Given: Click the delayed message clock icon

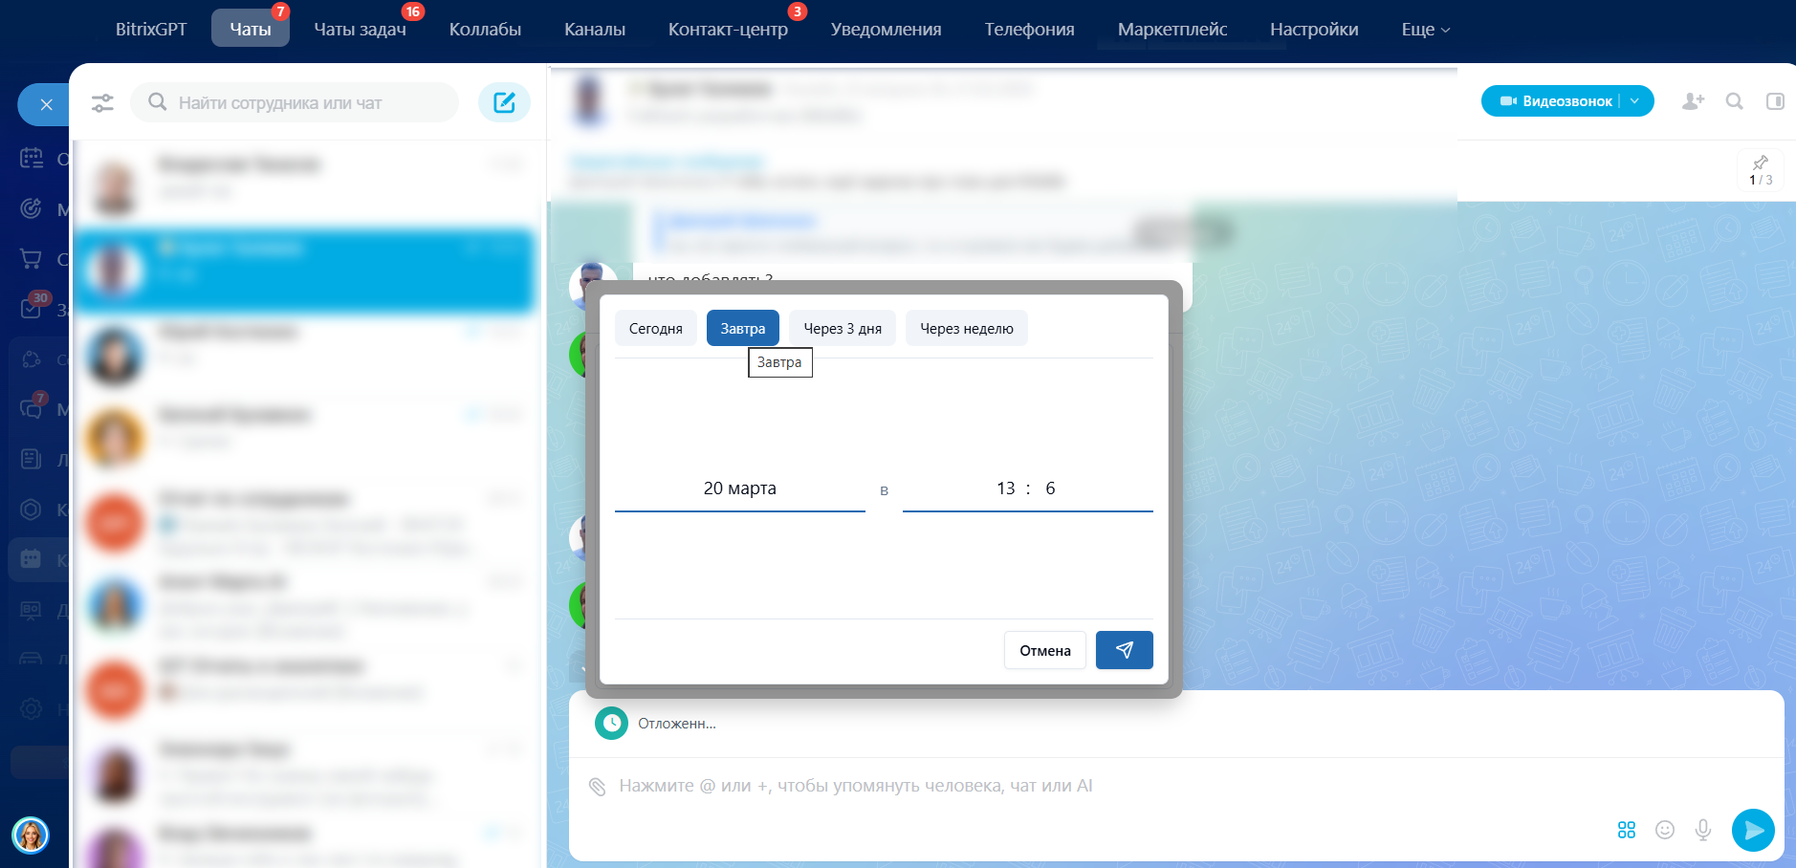Looking at the screenshot, I should click(x=611, y=724).
